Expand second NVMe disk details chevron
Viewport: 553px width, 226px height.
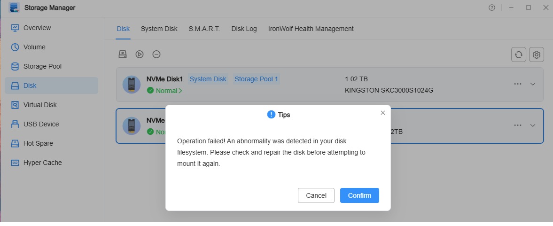pyautogui.click(x=533, y=125)
